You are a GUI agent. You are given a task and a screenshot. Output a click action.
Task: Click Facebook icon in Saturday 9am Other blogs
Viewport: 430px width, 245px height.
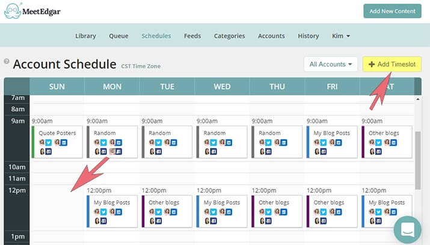pyautogui.click(x=378, y=151)
